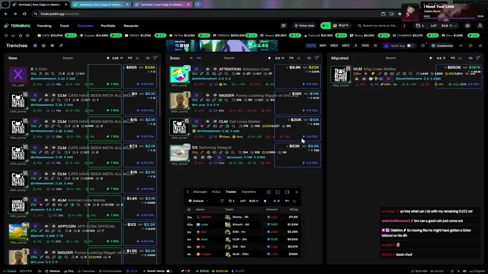
Task: Open the P1 preset in Trades panel
Action: coord(287,201)
